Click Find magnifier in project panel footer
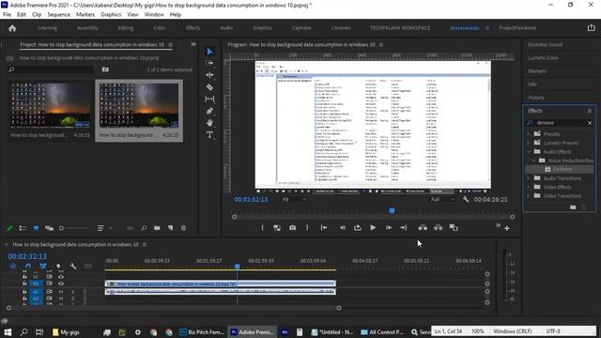 (x=144, y=228)
